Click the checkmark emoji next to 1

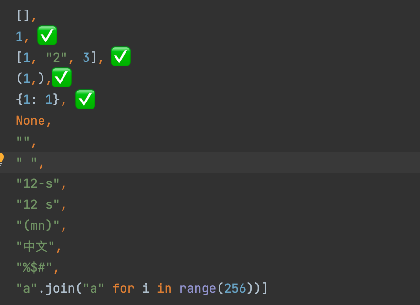point(47,36)
